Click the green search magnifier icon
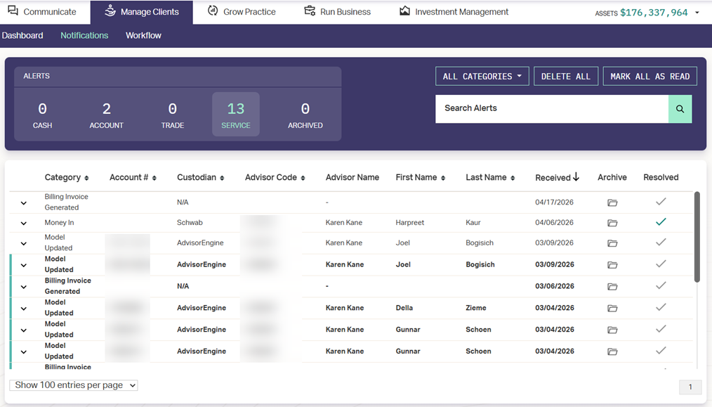Viewport: 712px width, 407px height. pos(680,109)
